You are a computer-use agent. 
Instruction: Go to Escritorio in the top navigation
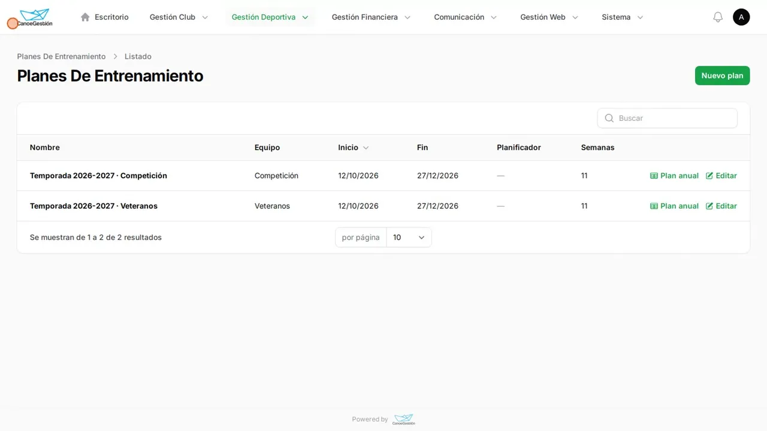104,17
